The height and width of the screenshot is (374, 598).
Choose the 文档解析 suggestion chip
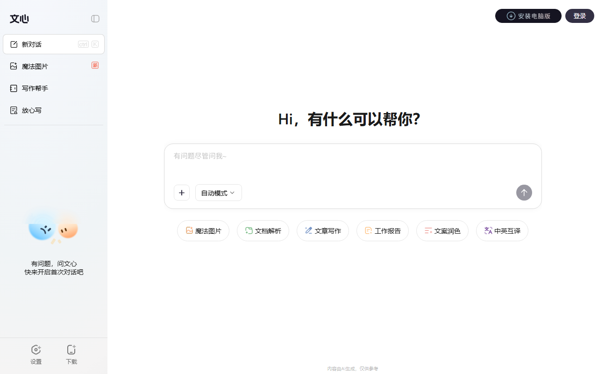point(263,230)
